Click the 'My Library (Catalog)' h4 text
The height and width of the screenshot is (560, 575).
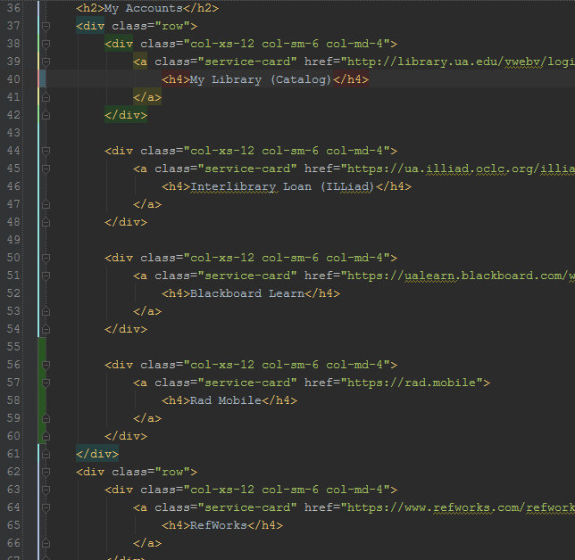click(x=261, y=79)
